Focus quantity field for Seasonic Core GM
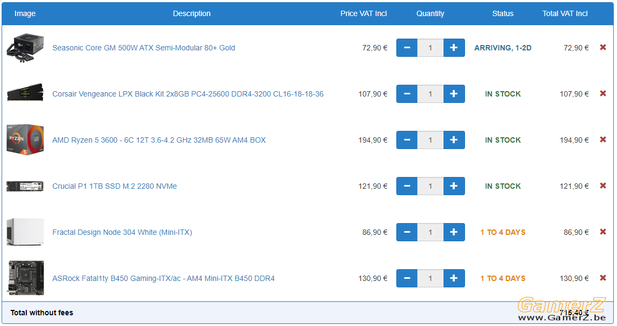617x326 pixels. coord(431,48)
